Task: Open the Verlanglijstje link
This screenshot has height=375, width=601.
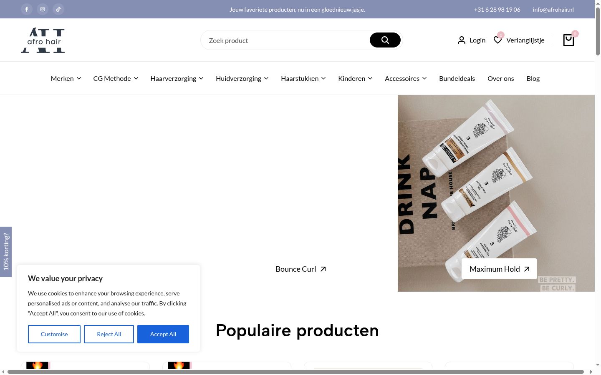Action: point(525,40)
